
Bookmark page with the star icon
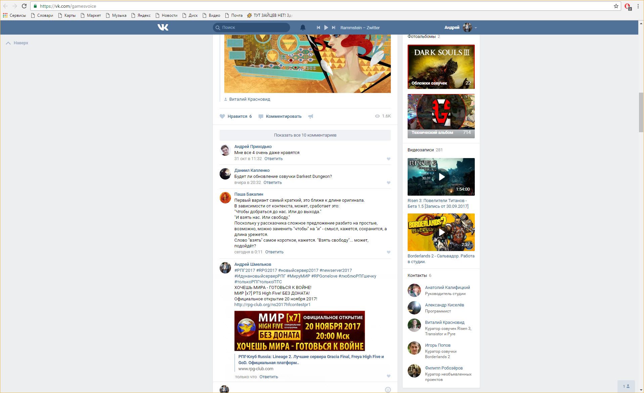click(x=616, y=6)
